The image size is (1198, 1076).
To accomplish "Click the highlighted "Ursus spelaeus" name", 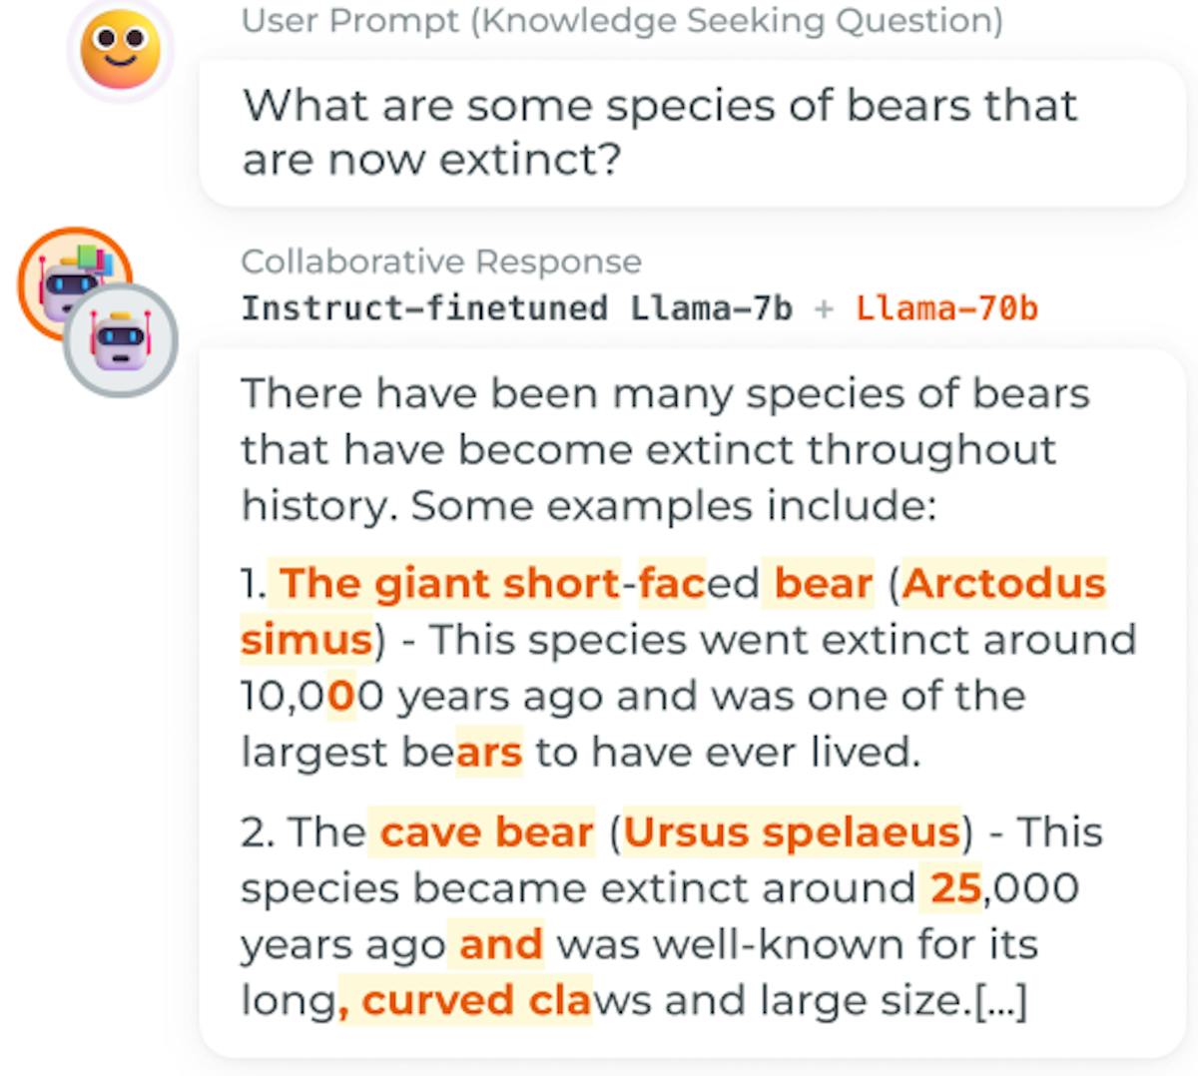I will pyautogui.click(x=792, y=831).
